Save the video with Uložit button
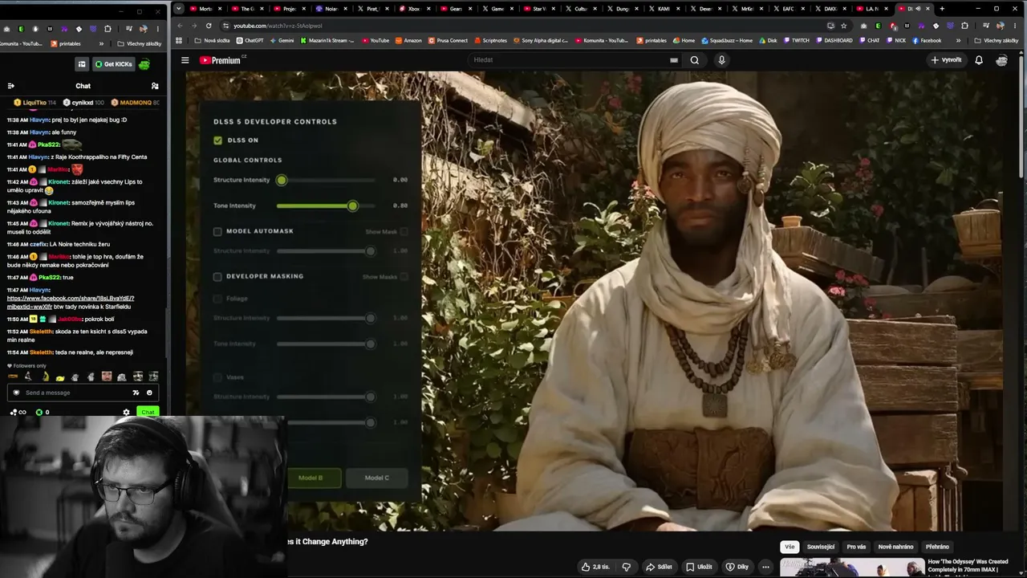The image size is (1027, 578). point(698,567)
